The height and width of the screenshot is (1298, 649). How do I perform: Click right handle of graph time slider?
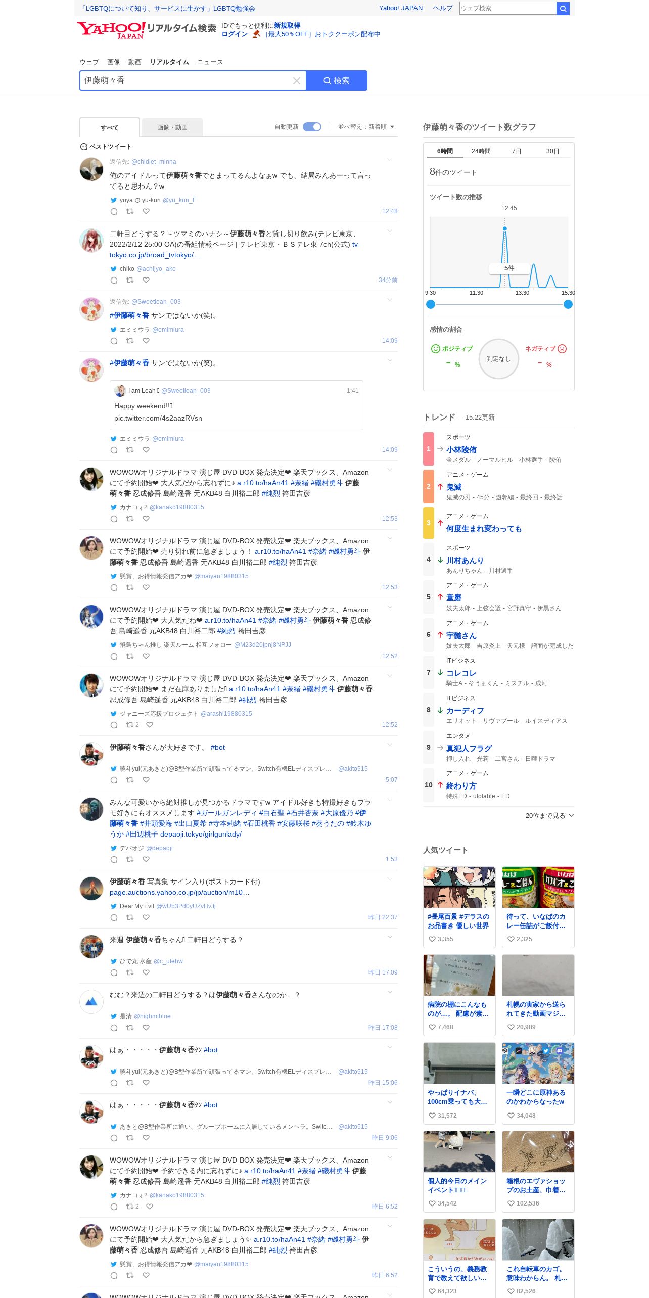(568, 304)
